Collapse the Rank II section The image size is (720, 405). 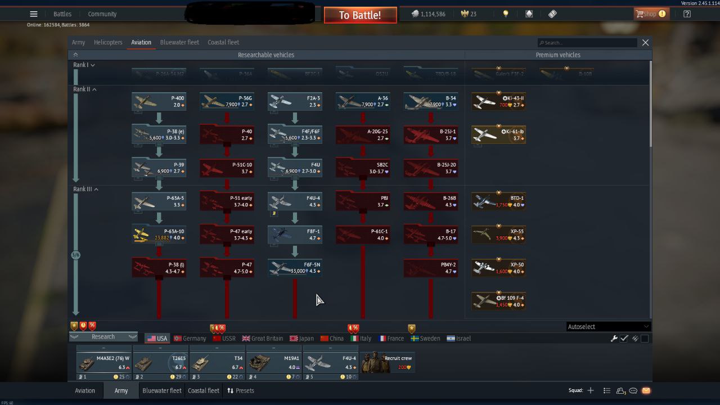[84, 89]
